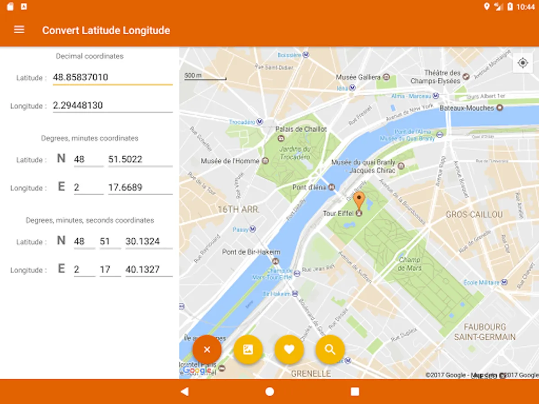Image resolution: width=539 pixels, height=404 pixels.
Task: Tap the Android Home circle button
Action: [269, 391]
